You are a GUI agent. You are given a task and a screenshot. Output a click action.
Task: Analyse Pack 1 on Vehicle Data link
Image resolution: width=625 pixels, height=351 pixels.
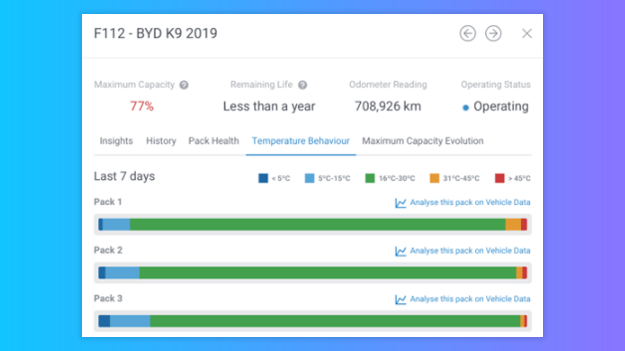pos(470,202)
